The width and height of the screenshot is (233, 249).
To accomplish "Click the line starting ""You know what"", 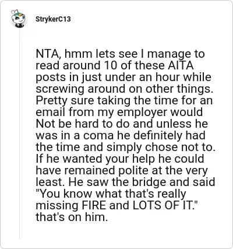I will (111, 194).
